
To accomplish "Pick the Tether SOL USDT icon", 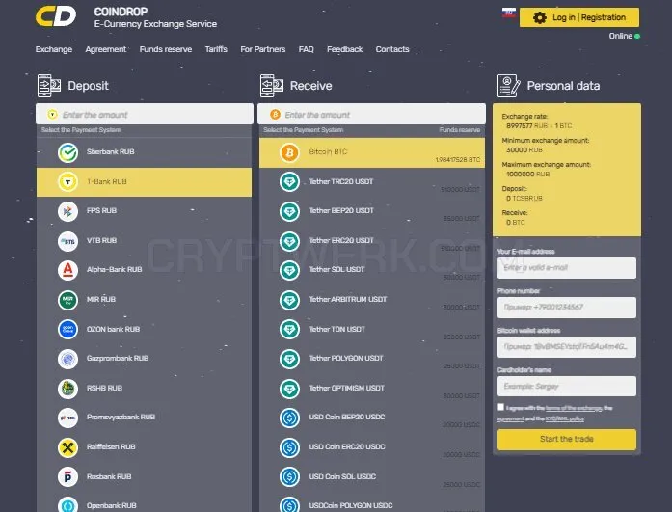I will [x=289, y=270].
